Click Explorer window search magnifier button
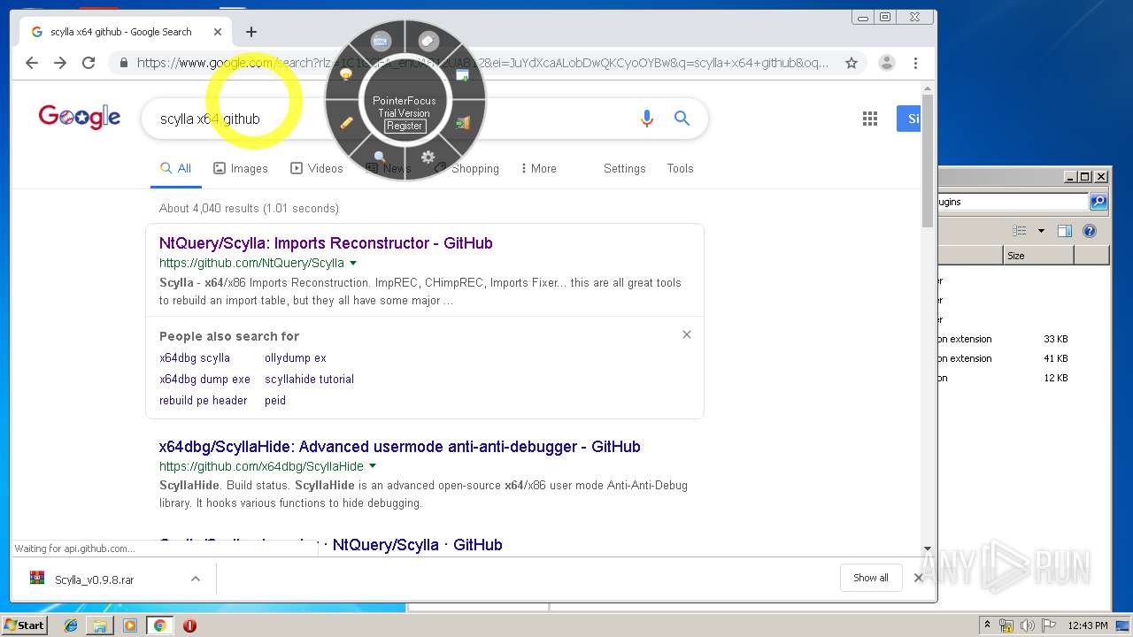The height and width of the screenshot is (637, 1133). tap(1098, 202)
